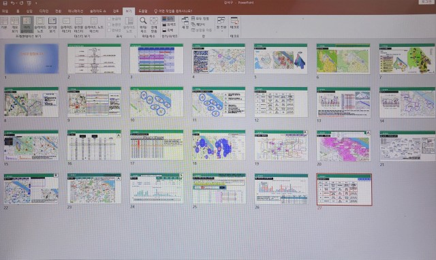Select slide 16 thumbnail
Viewport: 436px width, 260px height.
click(x=94, y=145)
